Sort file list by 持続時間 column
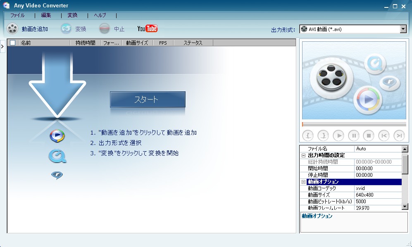 [x=86, y=43]
